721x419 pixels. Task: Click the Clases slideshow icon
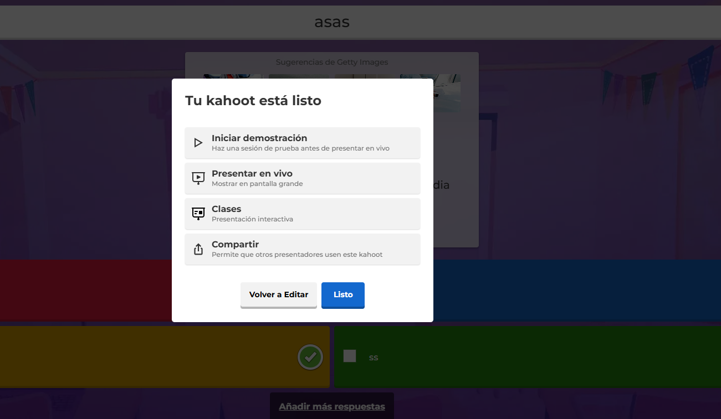(x=198, y=214)
